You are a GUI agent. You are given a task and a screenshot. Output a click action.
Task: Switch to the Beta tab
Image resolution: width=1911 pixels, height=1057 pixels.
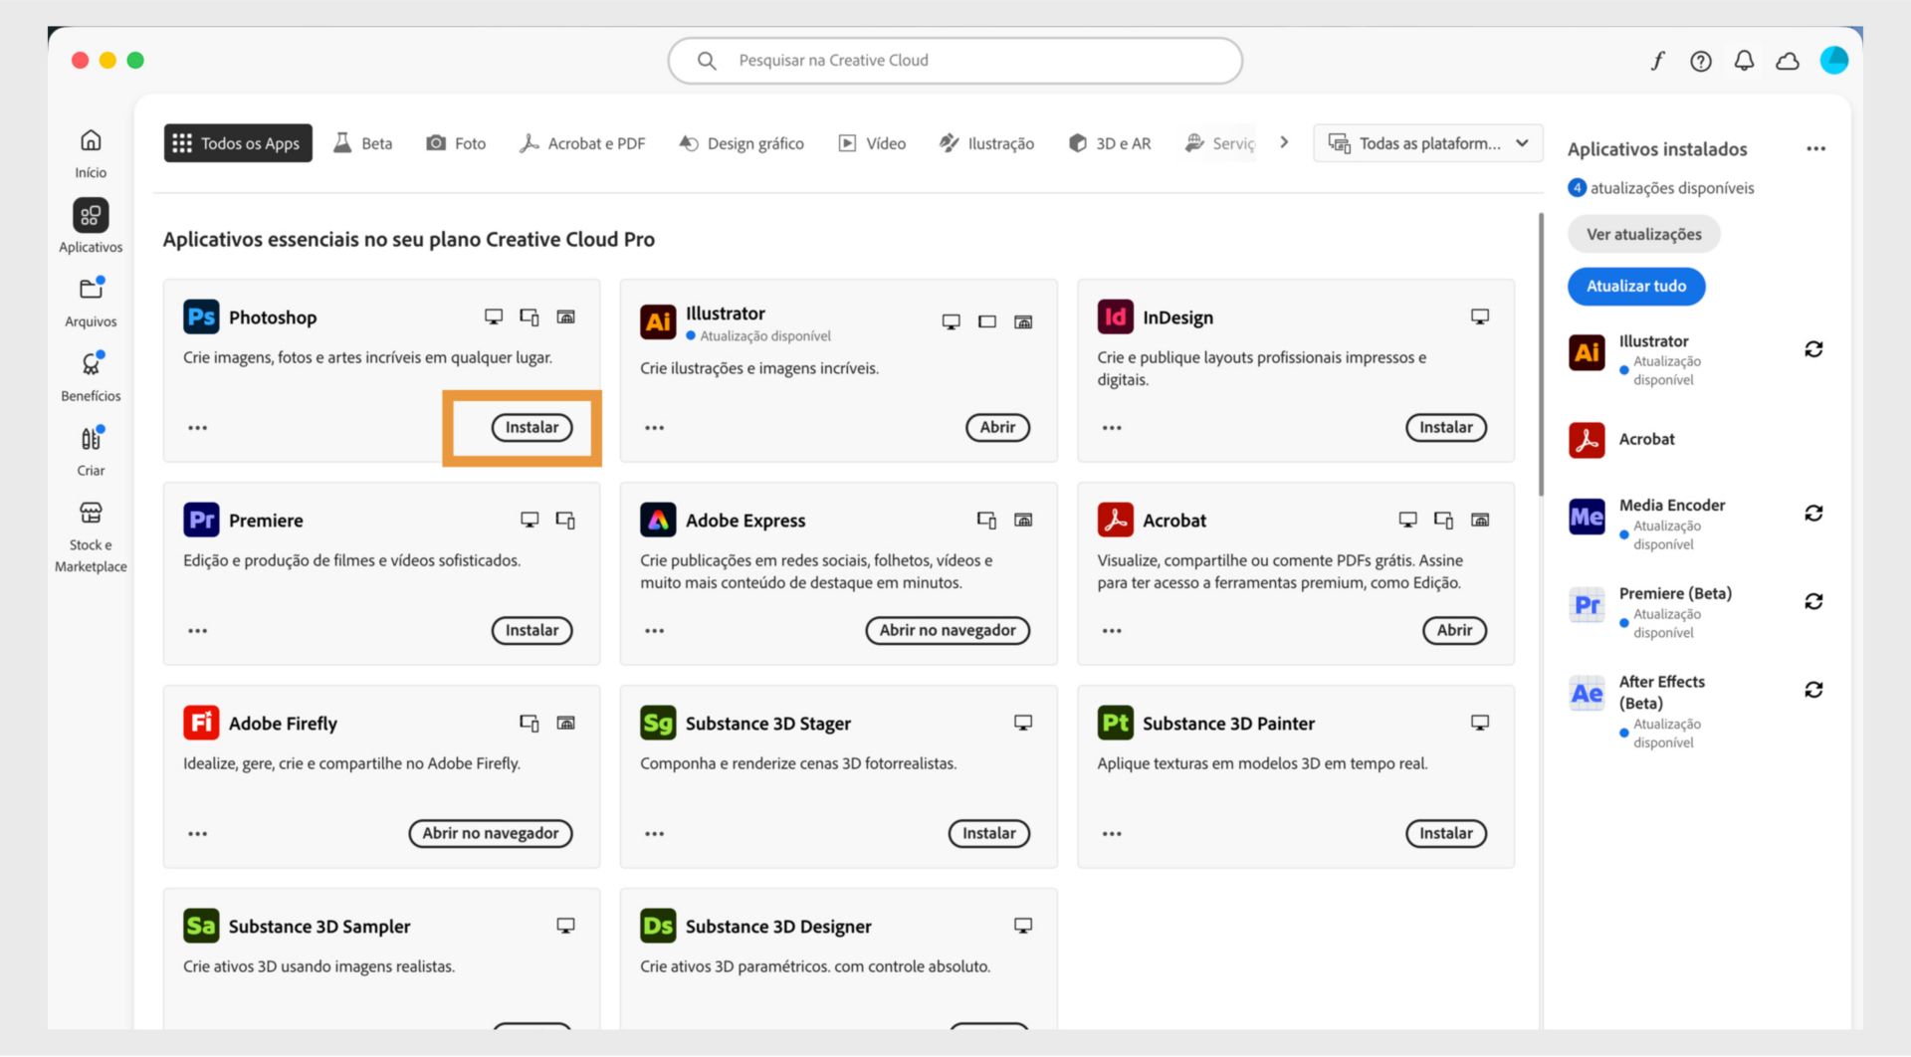363,143
